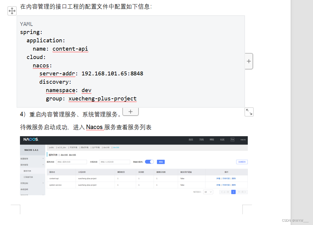Click the 查询 search button
This screenshot has width=313, height=225.
161,162
